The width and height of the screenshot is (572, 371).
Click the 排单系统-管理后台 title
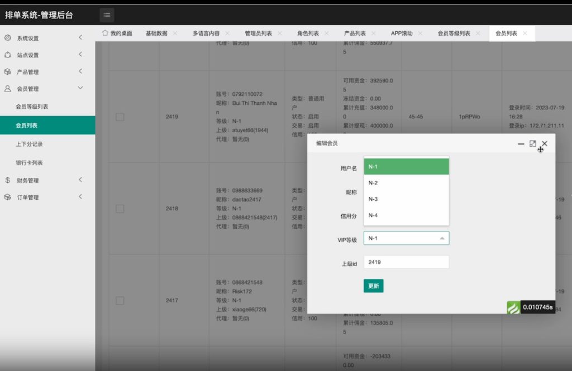pos(39,15)
